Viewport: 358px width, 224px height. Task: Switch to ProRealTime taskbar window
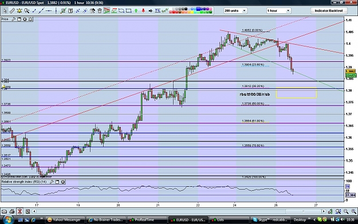pyautogui.click(x=147, y=220)
